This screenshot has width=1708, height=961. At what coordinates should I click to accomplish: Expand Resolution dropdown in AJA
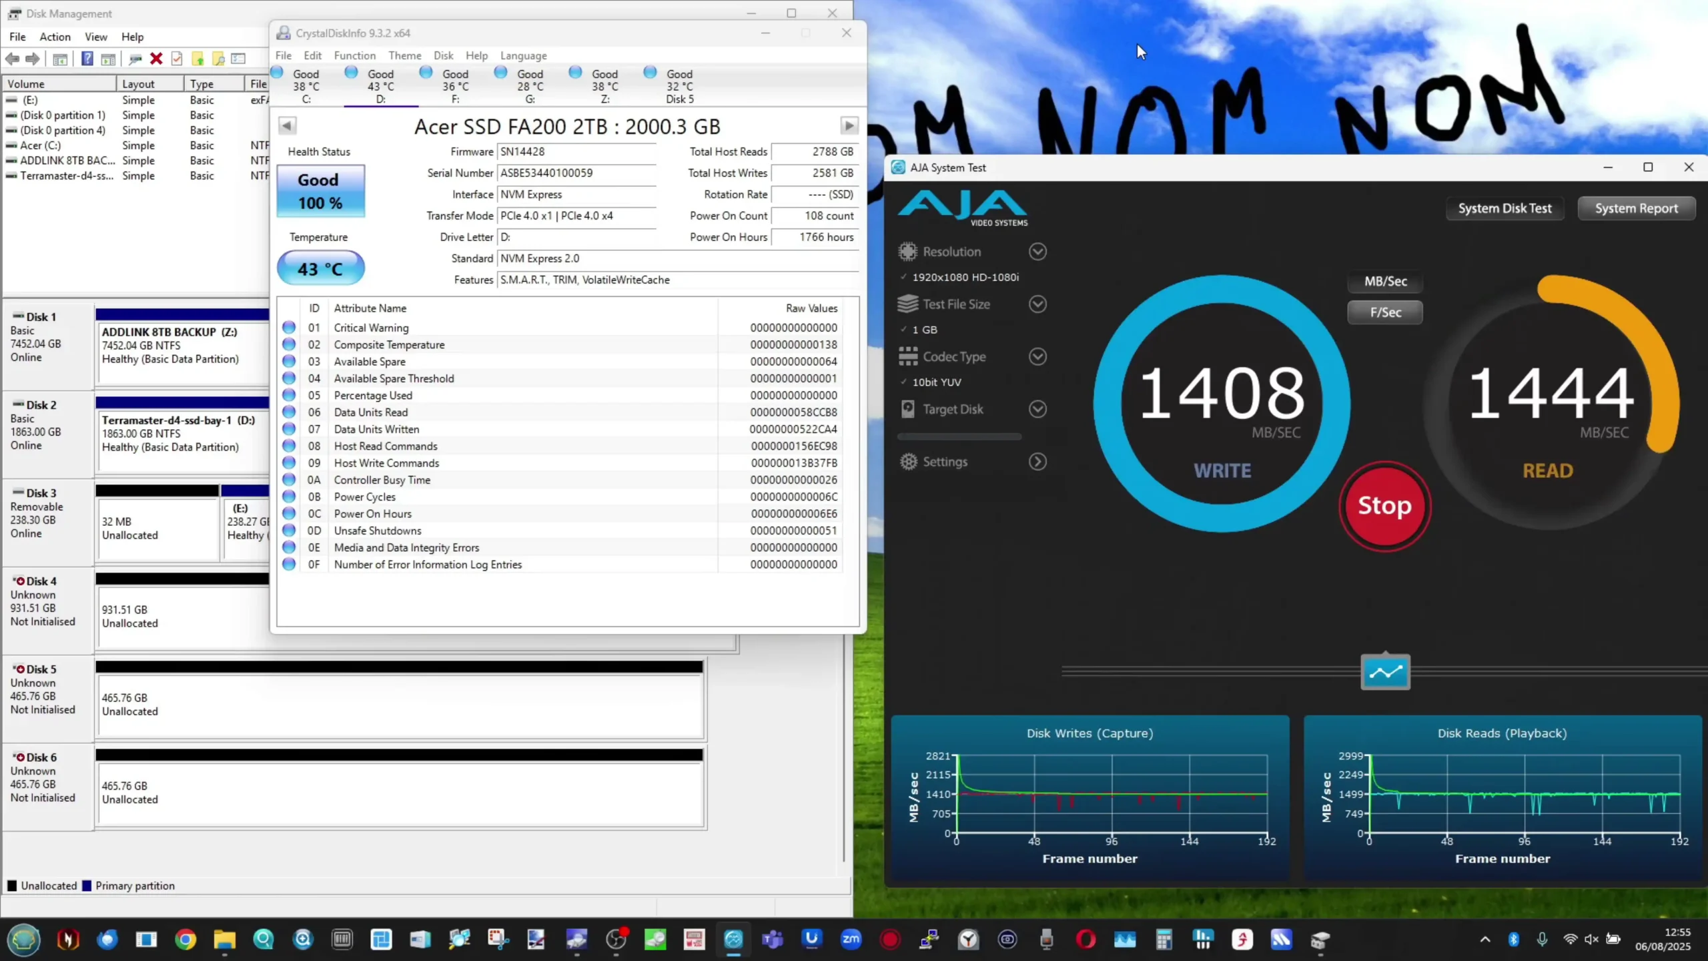[x=1037, y=252]
